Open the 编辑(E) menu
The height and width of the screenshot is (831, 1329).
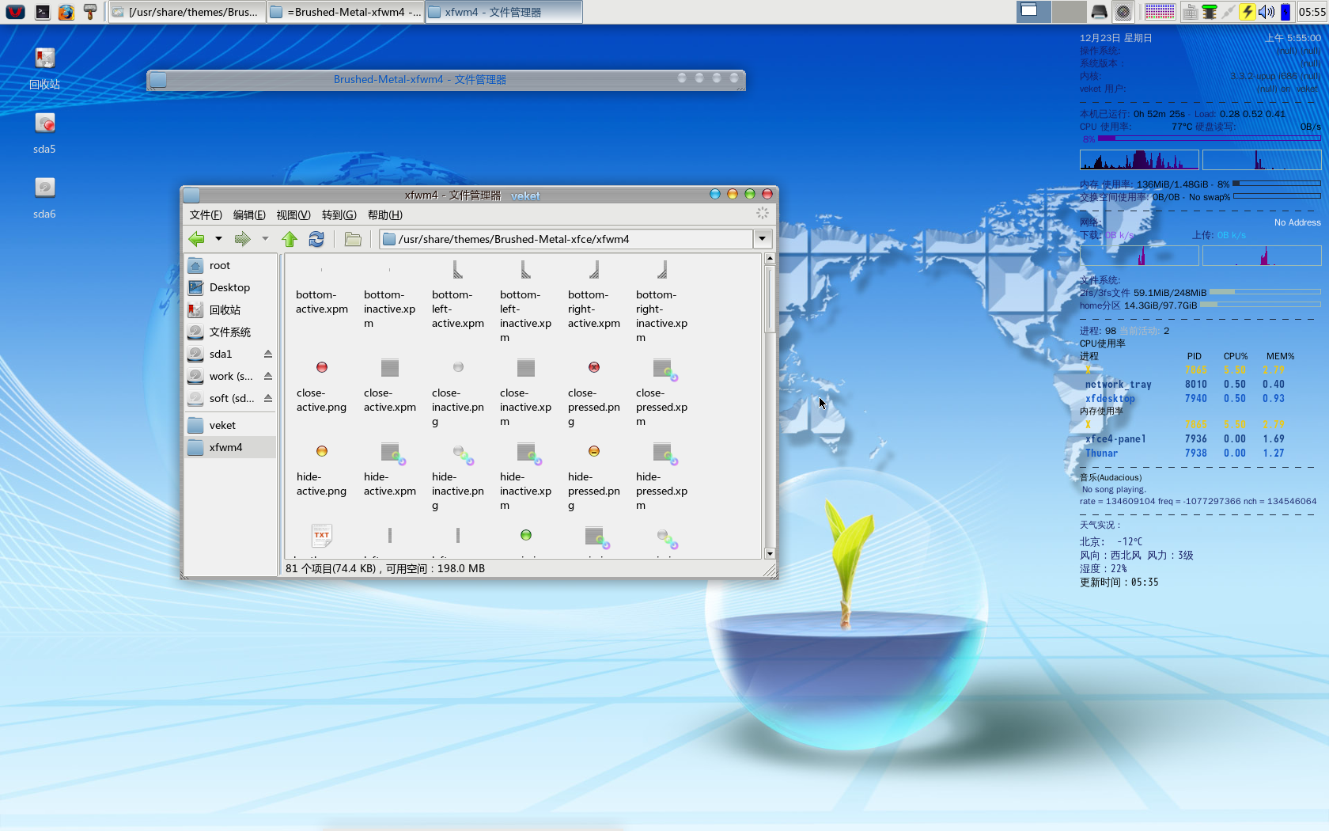(x=249, y=215)
